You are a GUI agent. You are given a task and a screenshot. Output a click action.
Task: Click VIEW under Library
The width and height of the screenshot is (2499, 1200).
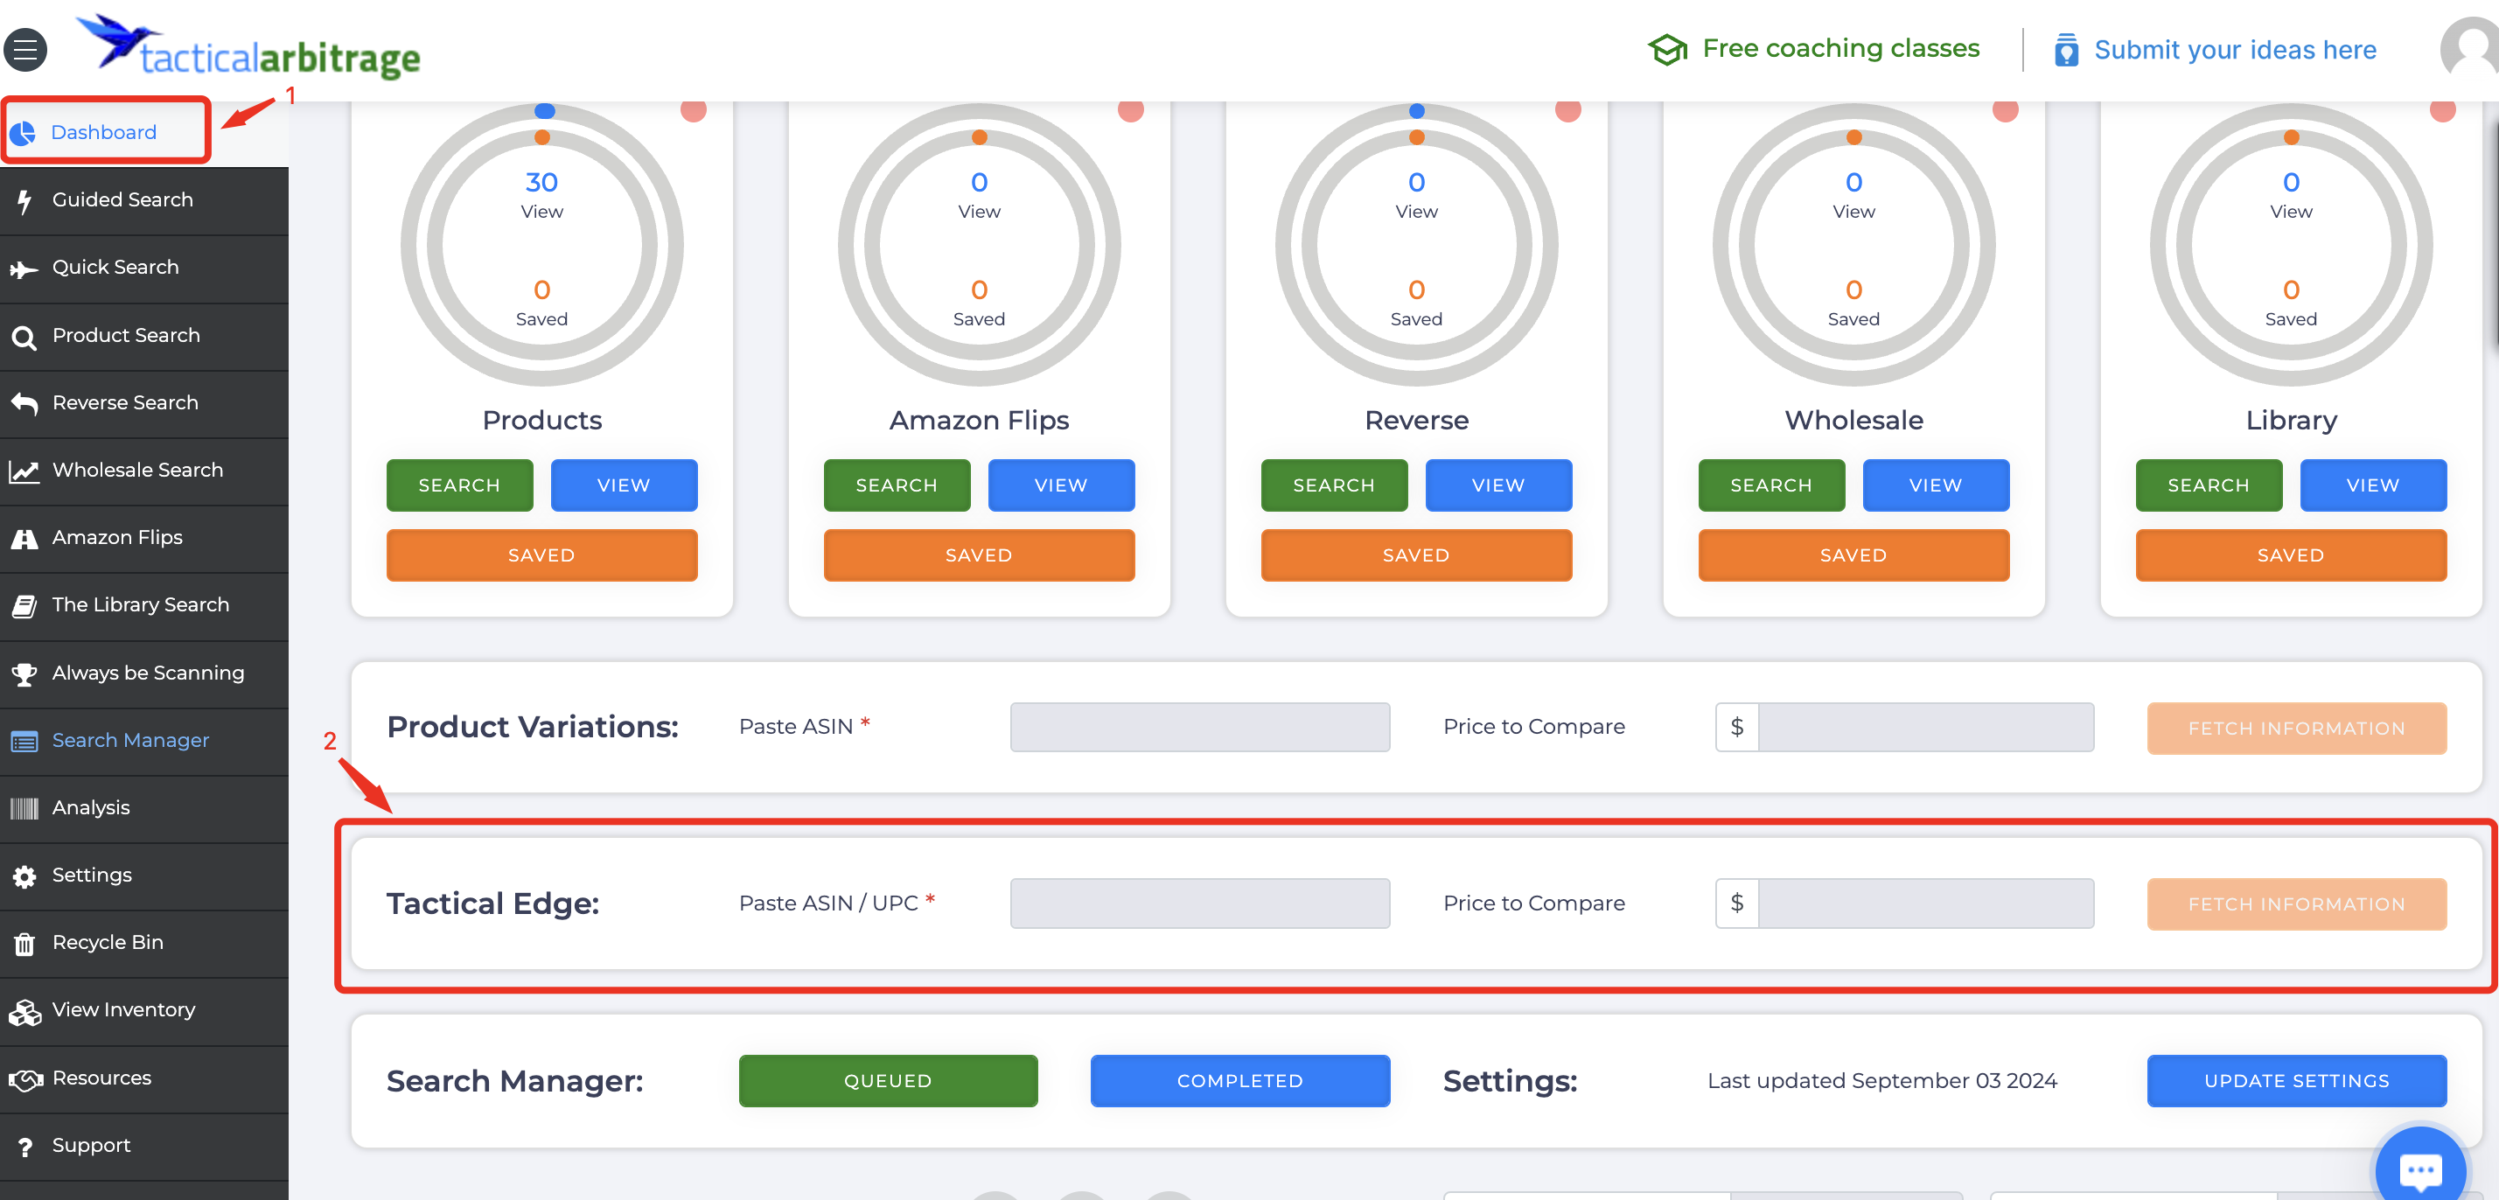2374,485
